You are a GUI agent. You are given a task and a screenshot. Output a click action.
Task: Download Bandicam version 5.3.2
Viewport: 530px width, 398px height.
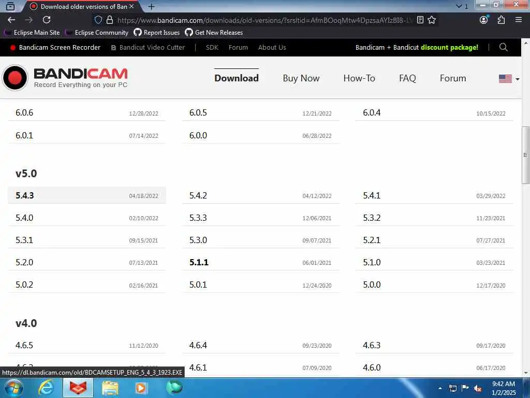(434, 218)
